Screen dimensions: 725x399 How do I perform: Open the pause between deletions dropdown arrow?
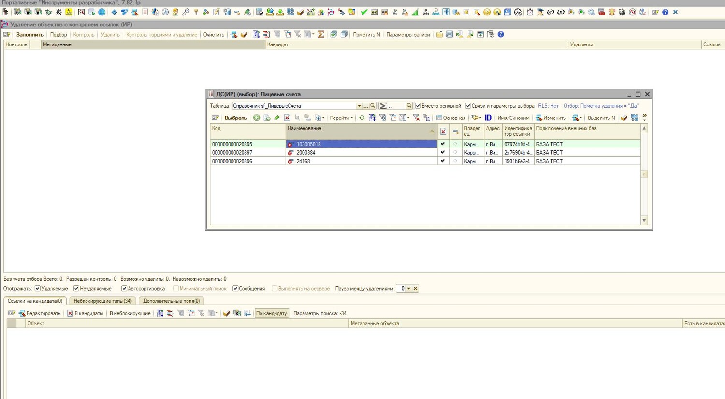tap(408, 289)
